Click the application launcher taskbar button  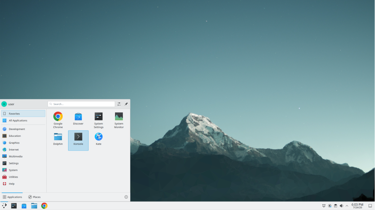[x=4, y=206]
